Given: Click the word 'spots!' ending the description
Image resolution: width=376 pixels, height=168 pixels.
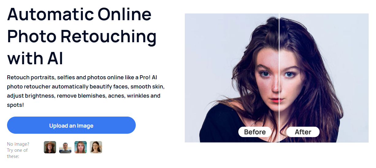Looking at the screenshot, I should pos(15,105).
